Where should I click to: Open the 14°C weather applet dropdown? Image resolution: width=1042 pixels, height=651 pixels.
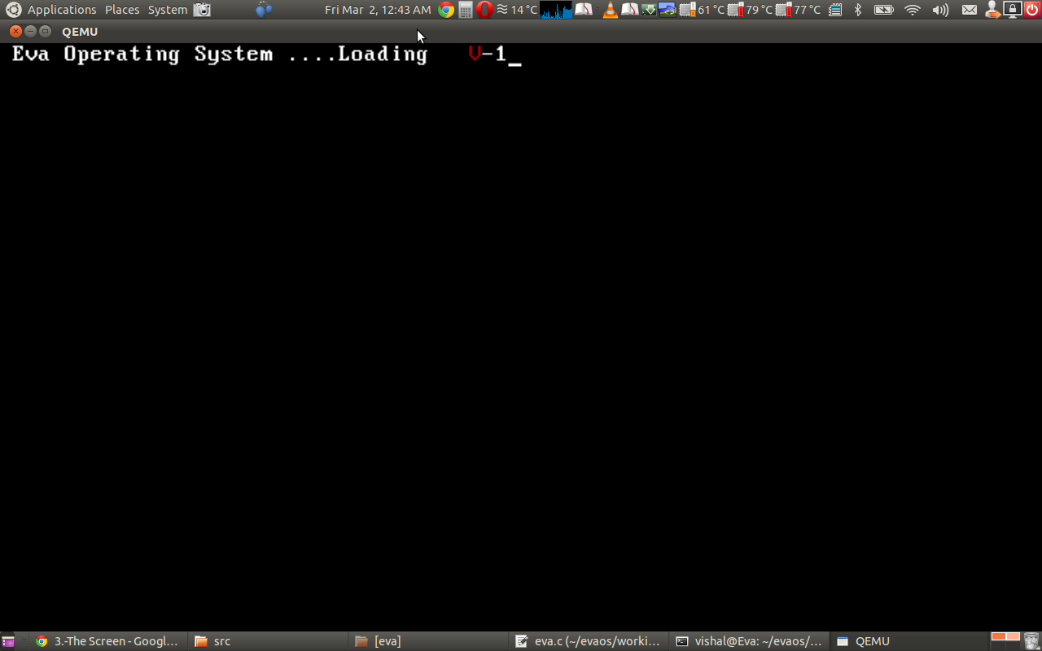[x=516, y=10]
